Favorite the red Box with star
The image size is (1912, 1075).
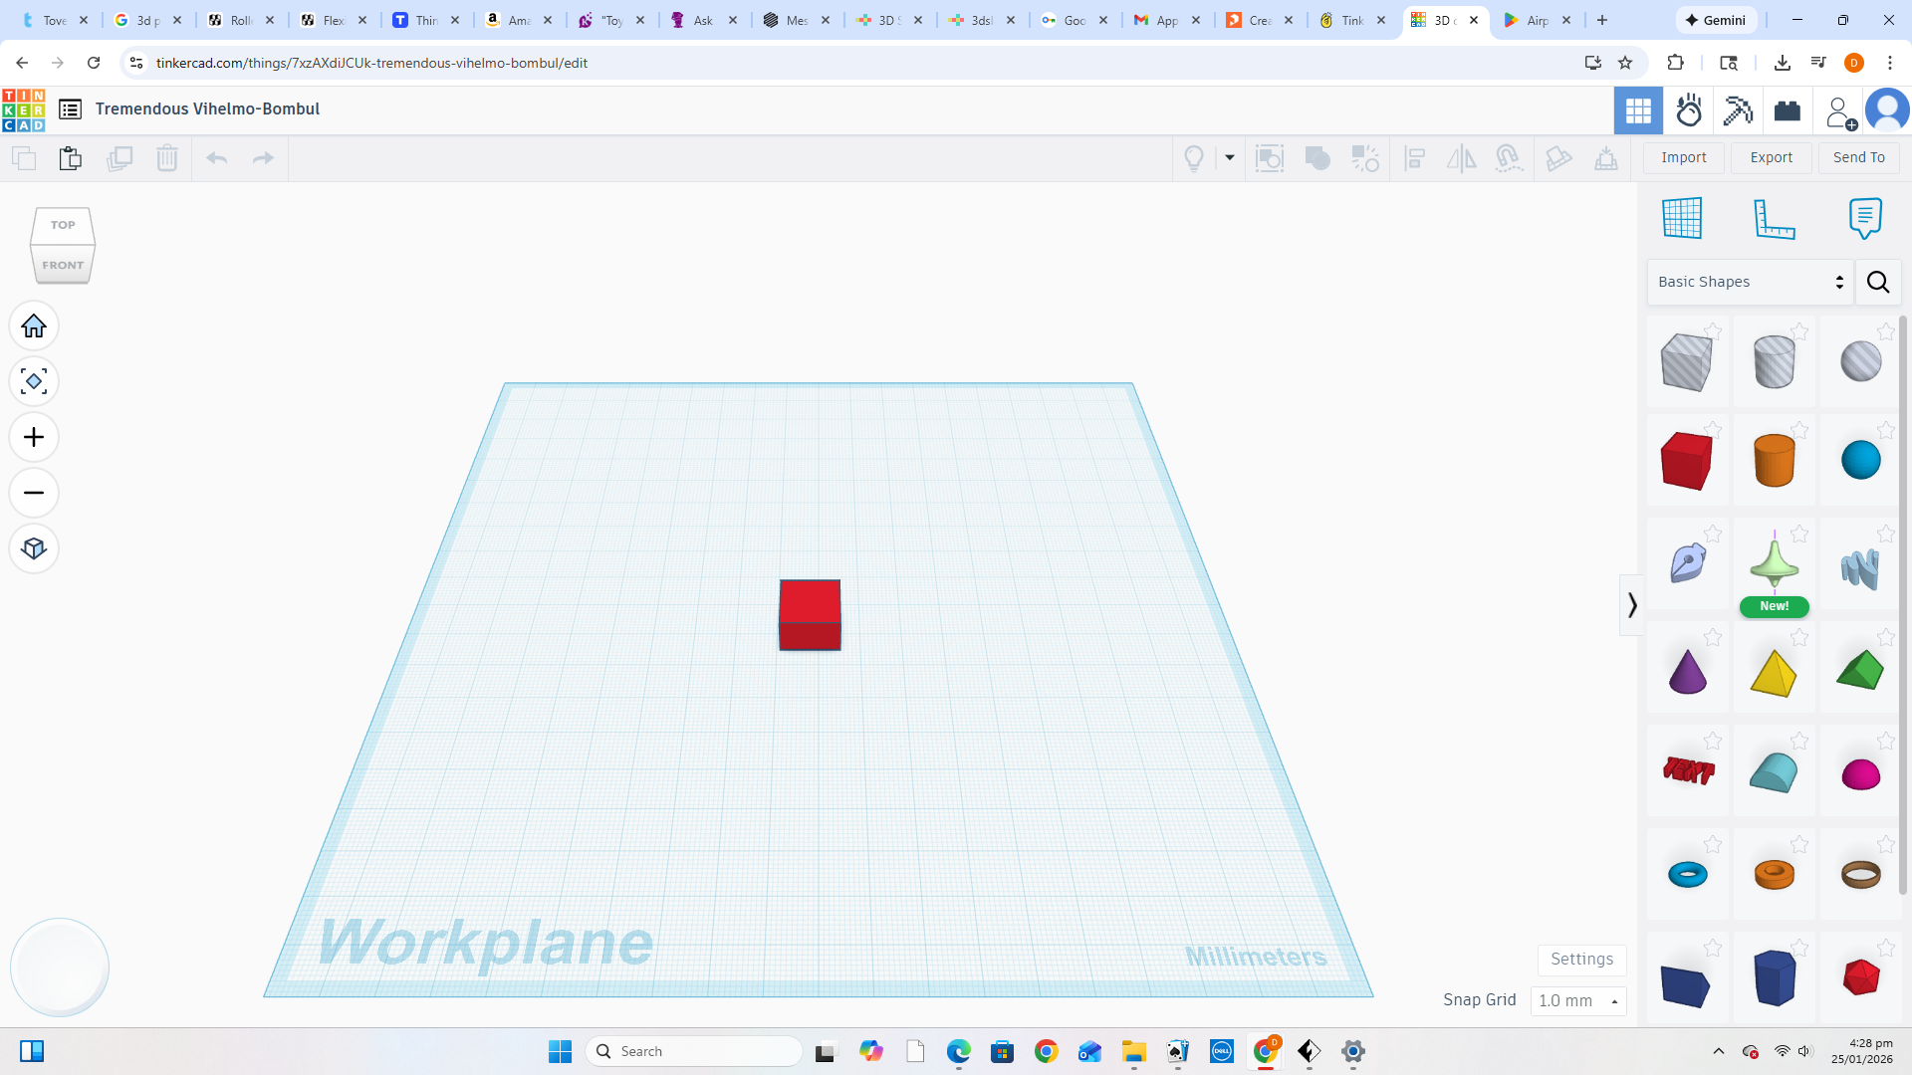click(x=1713, y=430)
